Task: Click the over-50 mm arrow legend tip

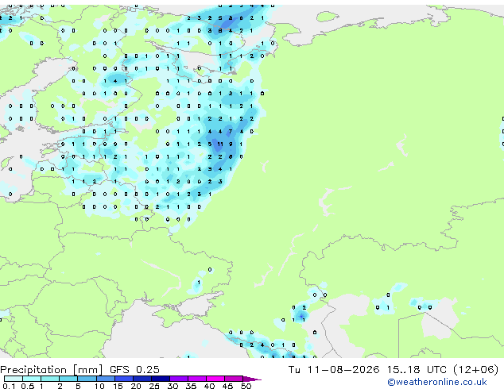Action: 252,379
